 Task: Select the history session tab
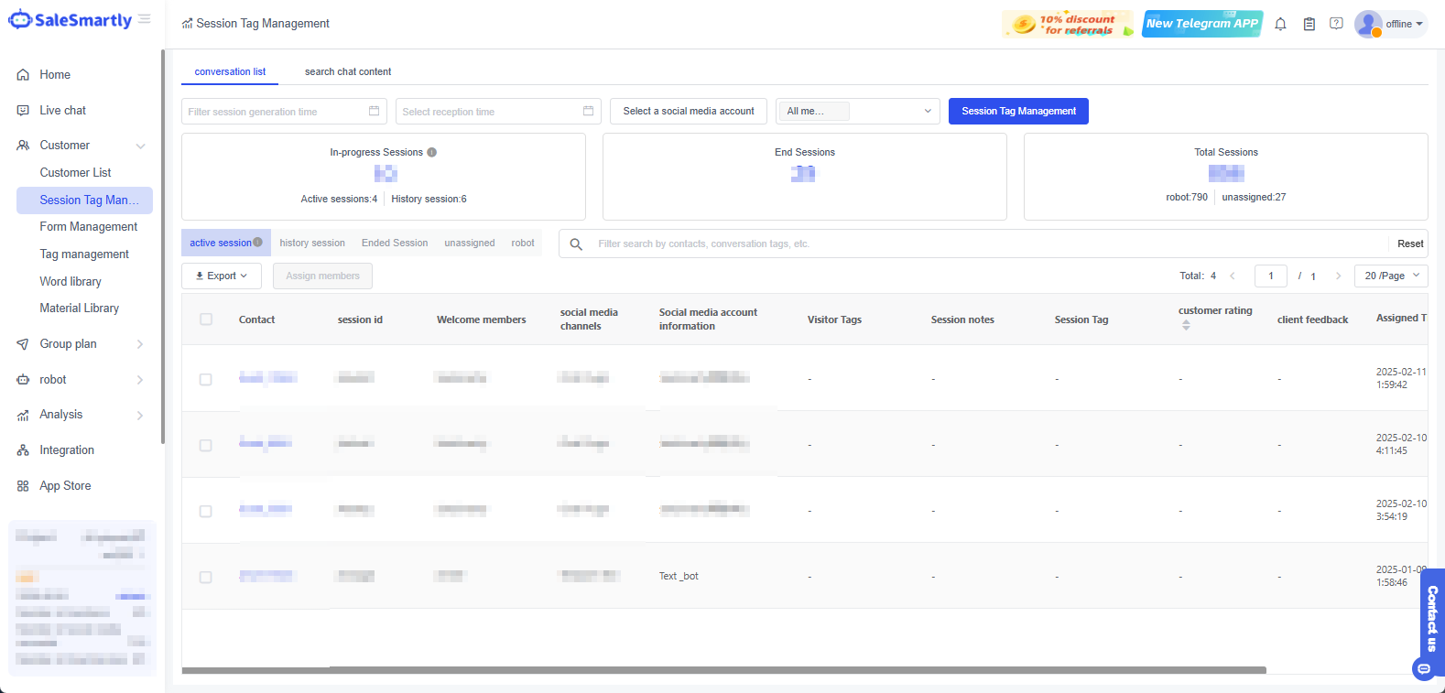tap(312, 244)
